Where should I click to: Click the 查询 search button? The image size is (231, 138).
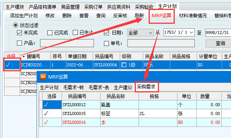tap(220, 43)
